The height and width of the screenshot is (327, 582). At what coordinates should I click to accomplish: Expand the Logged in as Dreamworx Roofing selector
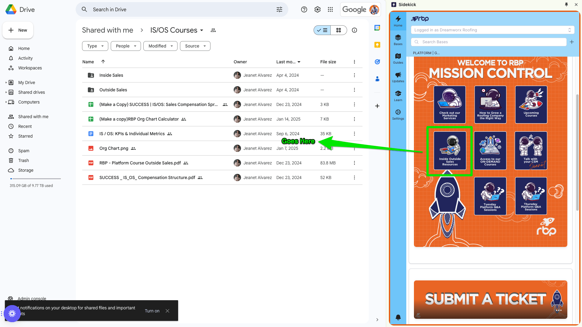click(x=492, y=30)
